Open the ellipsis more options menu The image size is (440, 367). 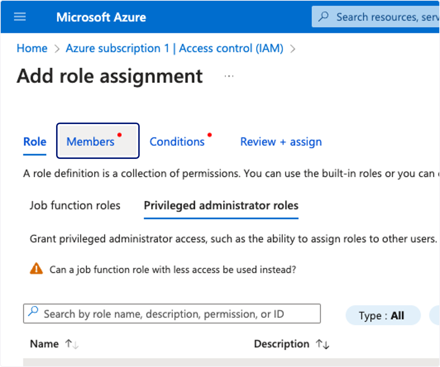pyautogui.click(x=229, y=76)
